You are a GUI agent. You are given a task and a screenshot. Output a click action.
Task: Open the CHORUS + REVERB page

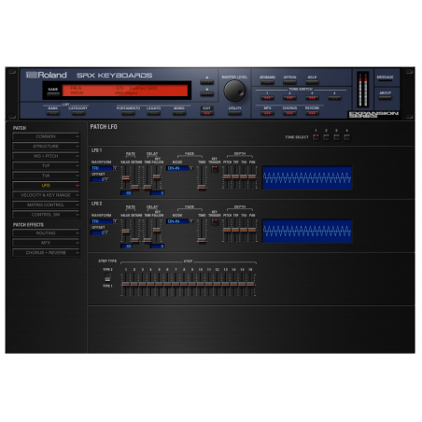click(x=46, y=253)
